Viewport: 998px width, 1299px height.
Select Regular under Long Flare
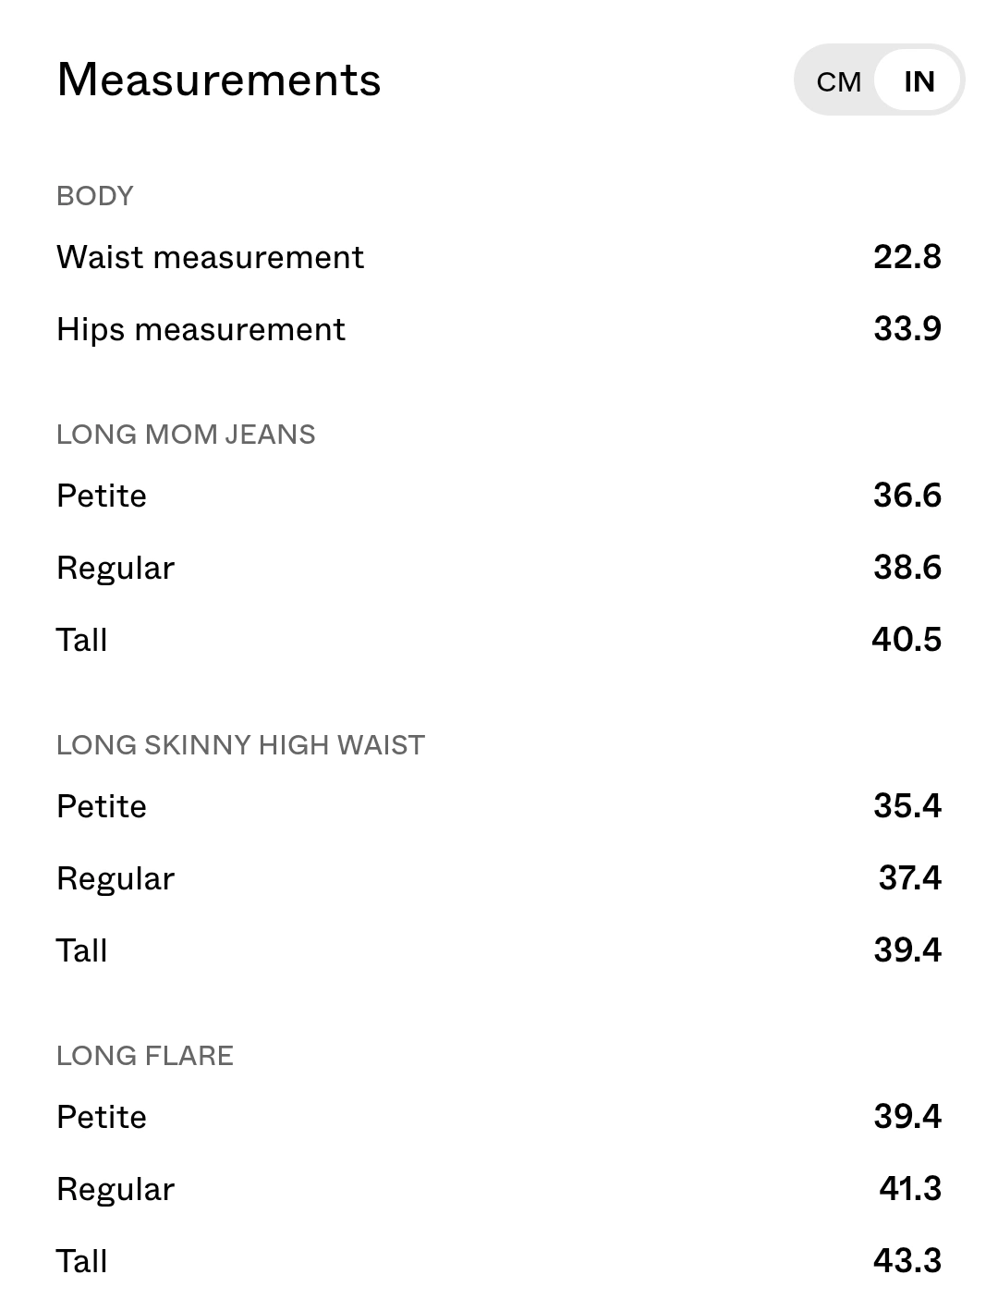click(x=499, y=1189)
